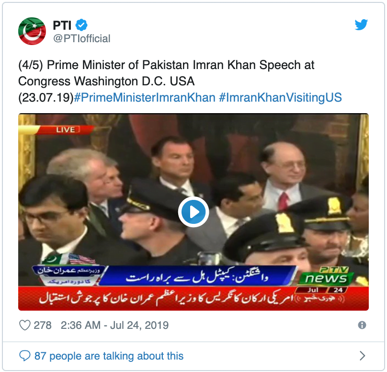This screenshot has width=387, height=372.
Task: Open the tweet info icon
Action: [362, 325]
